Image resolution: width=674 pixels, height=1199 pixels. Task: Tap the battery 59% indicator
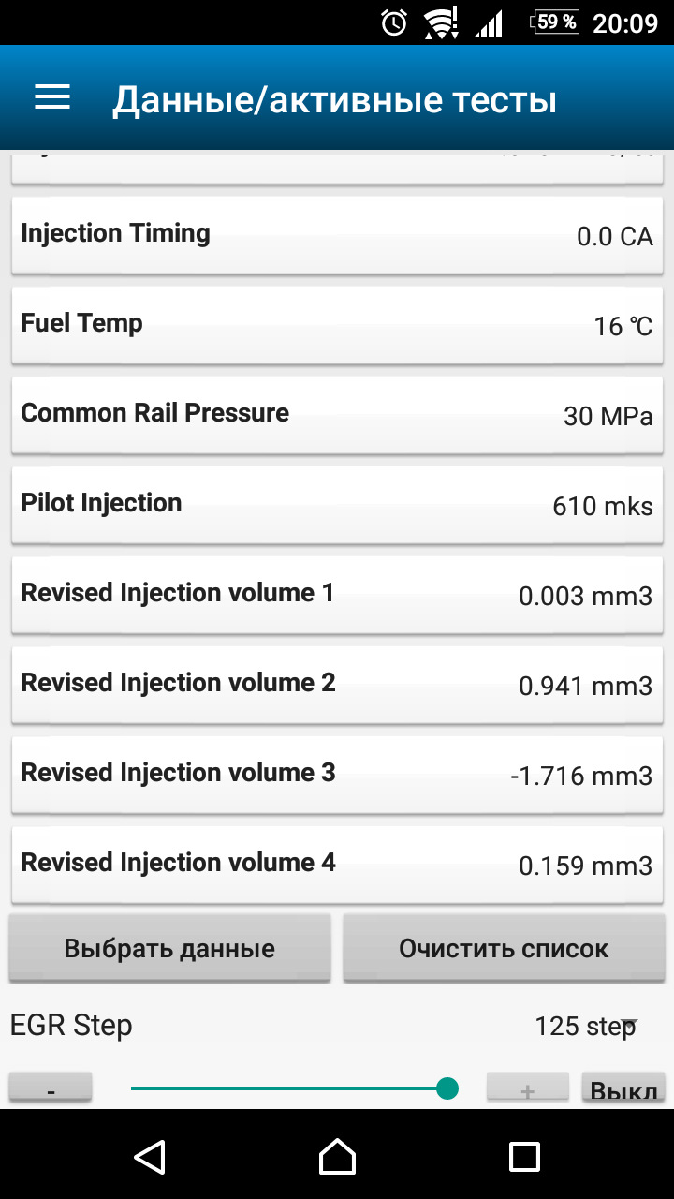click(x=554, y=22)
